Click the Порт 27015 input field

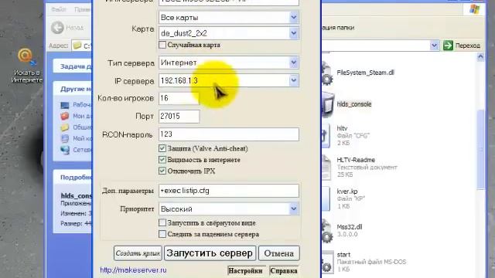[179, 117]
